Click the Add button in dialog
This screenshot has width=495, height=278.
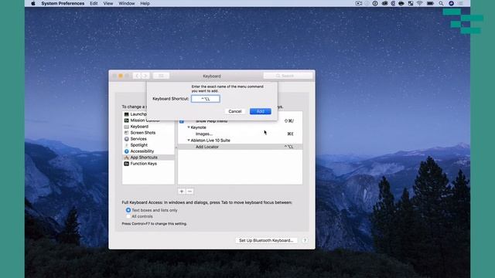261,111
